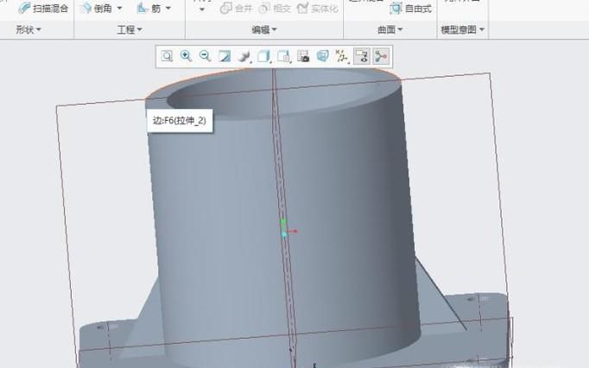Open the 筋 (Rib) dropdown arrow
Image resolution: width=589 pixels, height=368 pixels.
pyautogui.click(x=168, y=9)
